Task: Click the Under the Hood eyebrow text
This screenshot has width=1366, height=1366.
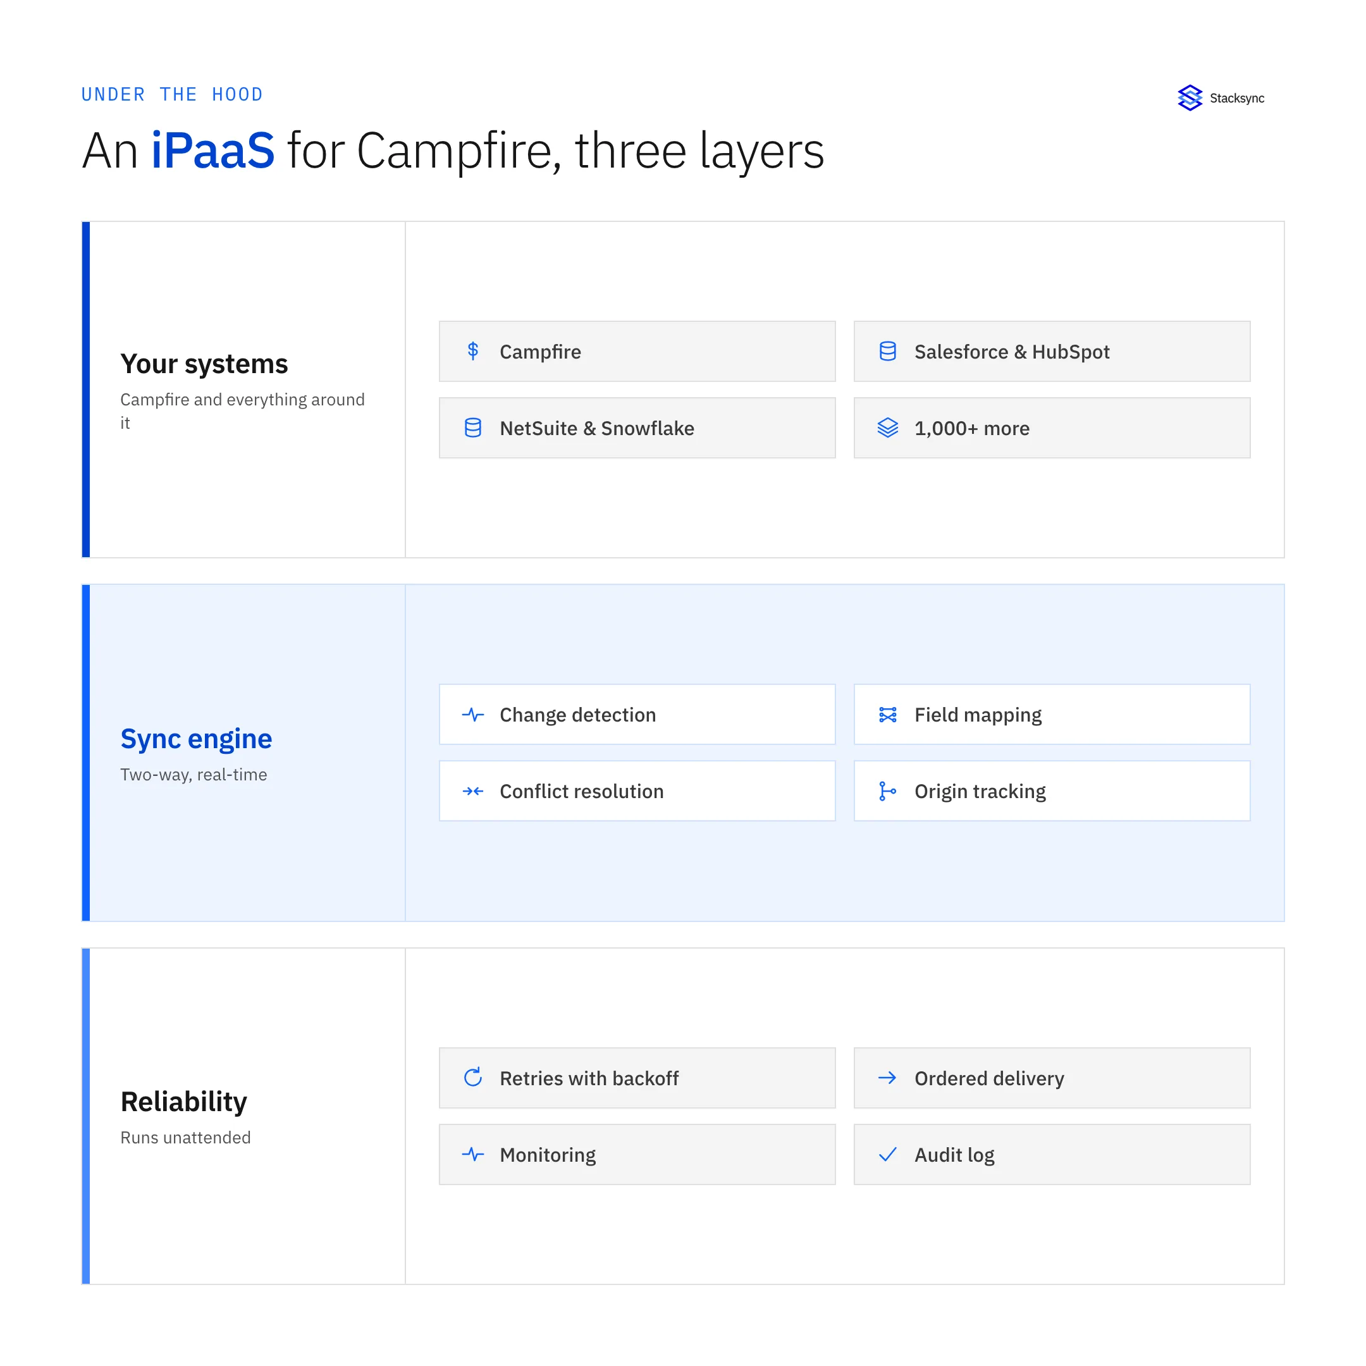Action: [172, 94]
